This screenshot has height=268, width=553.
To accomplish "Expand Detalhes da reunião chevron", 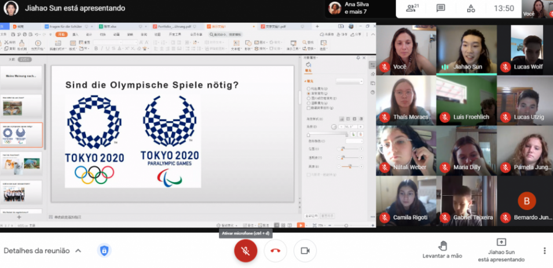I will pos(78,251).
